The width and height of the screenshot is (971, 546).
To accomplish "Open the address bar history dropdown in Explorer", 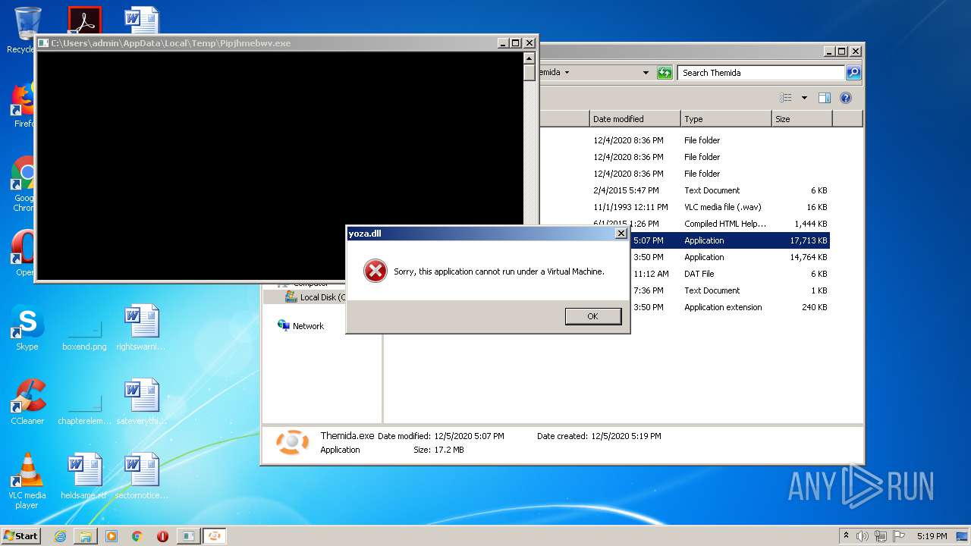I will (x=646, y=73).
